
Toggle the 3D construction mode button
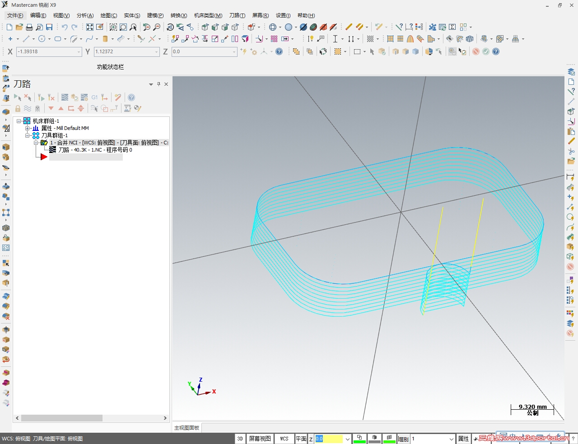pyautogui.click(x=240, y=439)
